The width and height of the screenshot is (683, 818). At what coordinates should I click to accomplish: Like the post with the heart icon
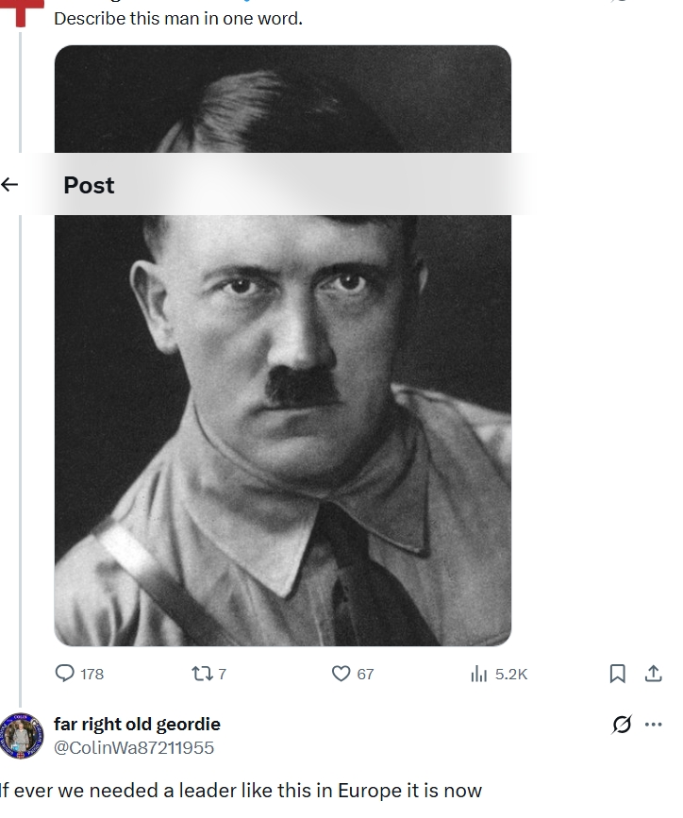tap(341, 674)
